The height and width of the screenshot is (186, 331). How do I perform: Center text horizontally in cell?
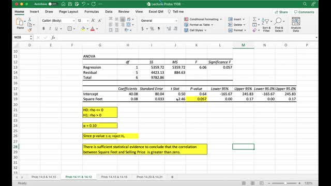click(116, 25)
